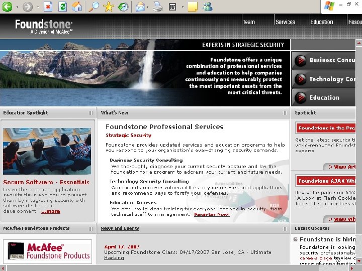Open the Secure Software - Essentials link
The height and width of the screenshot is (271, 362).
46,182
